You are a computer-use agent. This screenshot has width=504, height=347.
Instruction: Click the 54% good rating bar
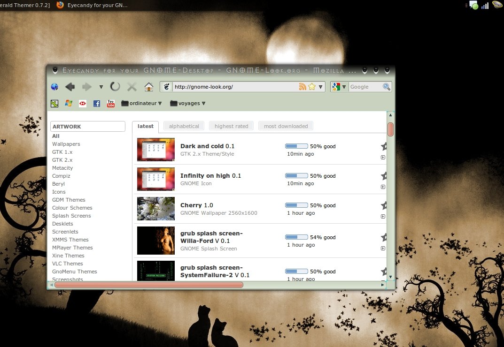tap(296, 237)
